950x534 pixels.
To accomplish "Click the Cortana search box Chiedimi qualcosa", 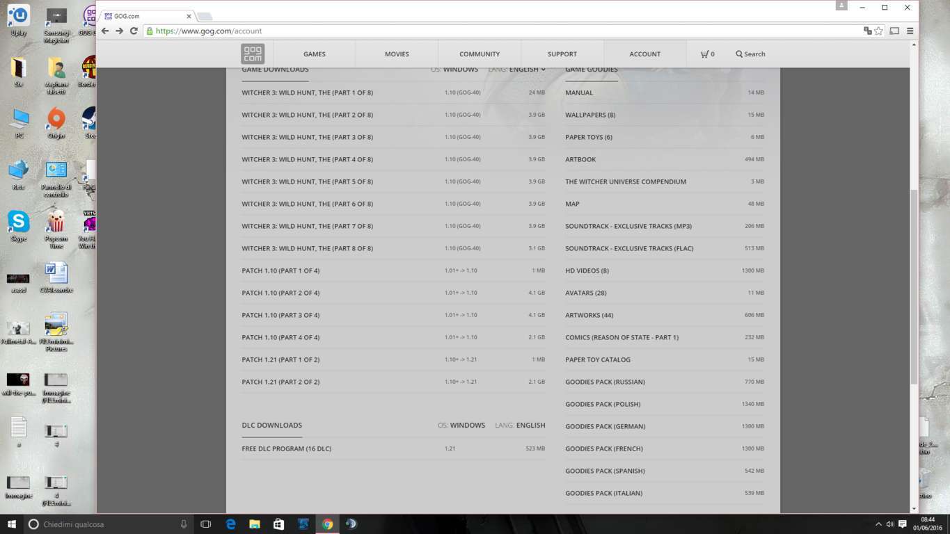I will [108, 524].
